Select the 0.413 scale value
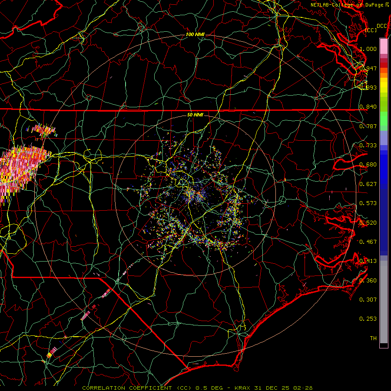Image resolution: width=391 pixels, height=391 pixels. click(368, 261)
